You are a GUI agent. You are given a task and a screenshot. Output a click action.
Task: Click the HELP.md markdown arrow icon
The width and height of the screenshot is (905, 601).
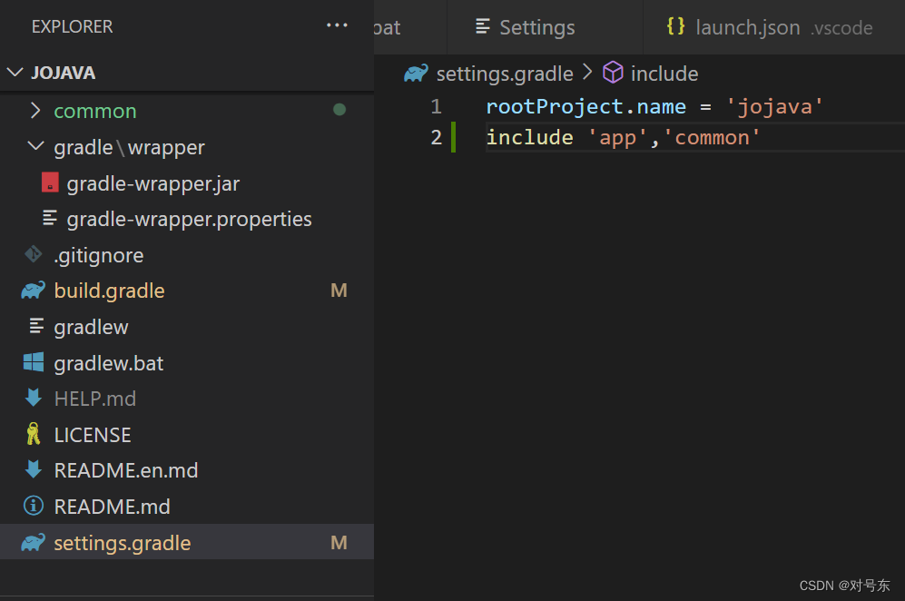pos(34,399)
